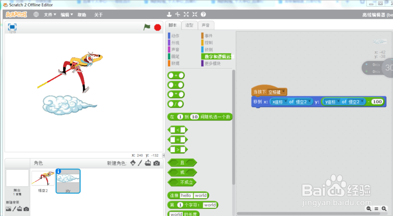Select the 悟空2 sprite thumbnail
393x216 pixels.
coord(43,181)
